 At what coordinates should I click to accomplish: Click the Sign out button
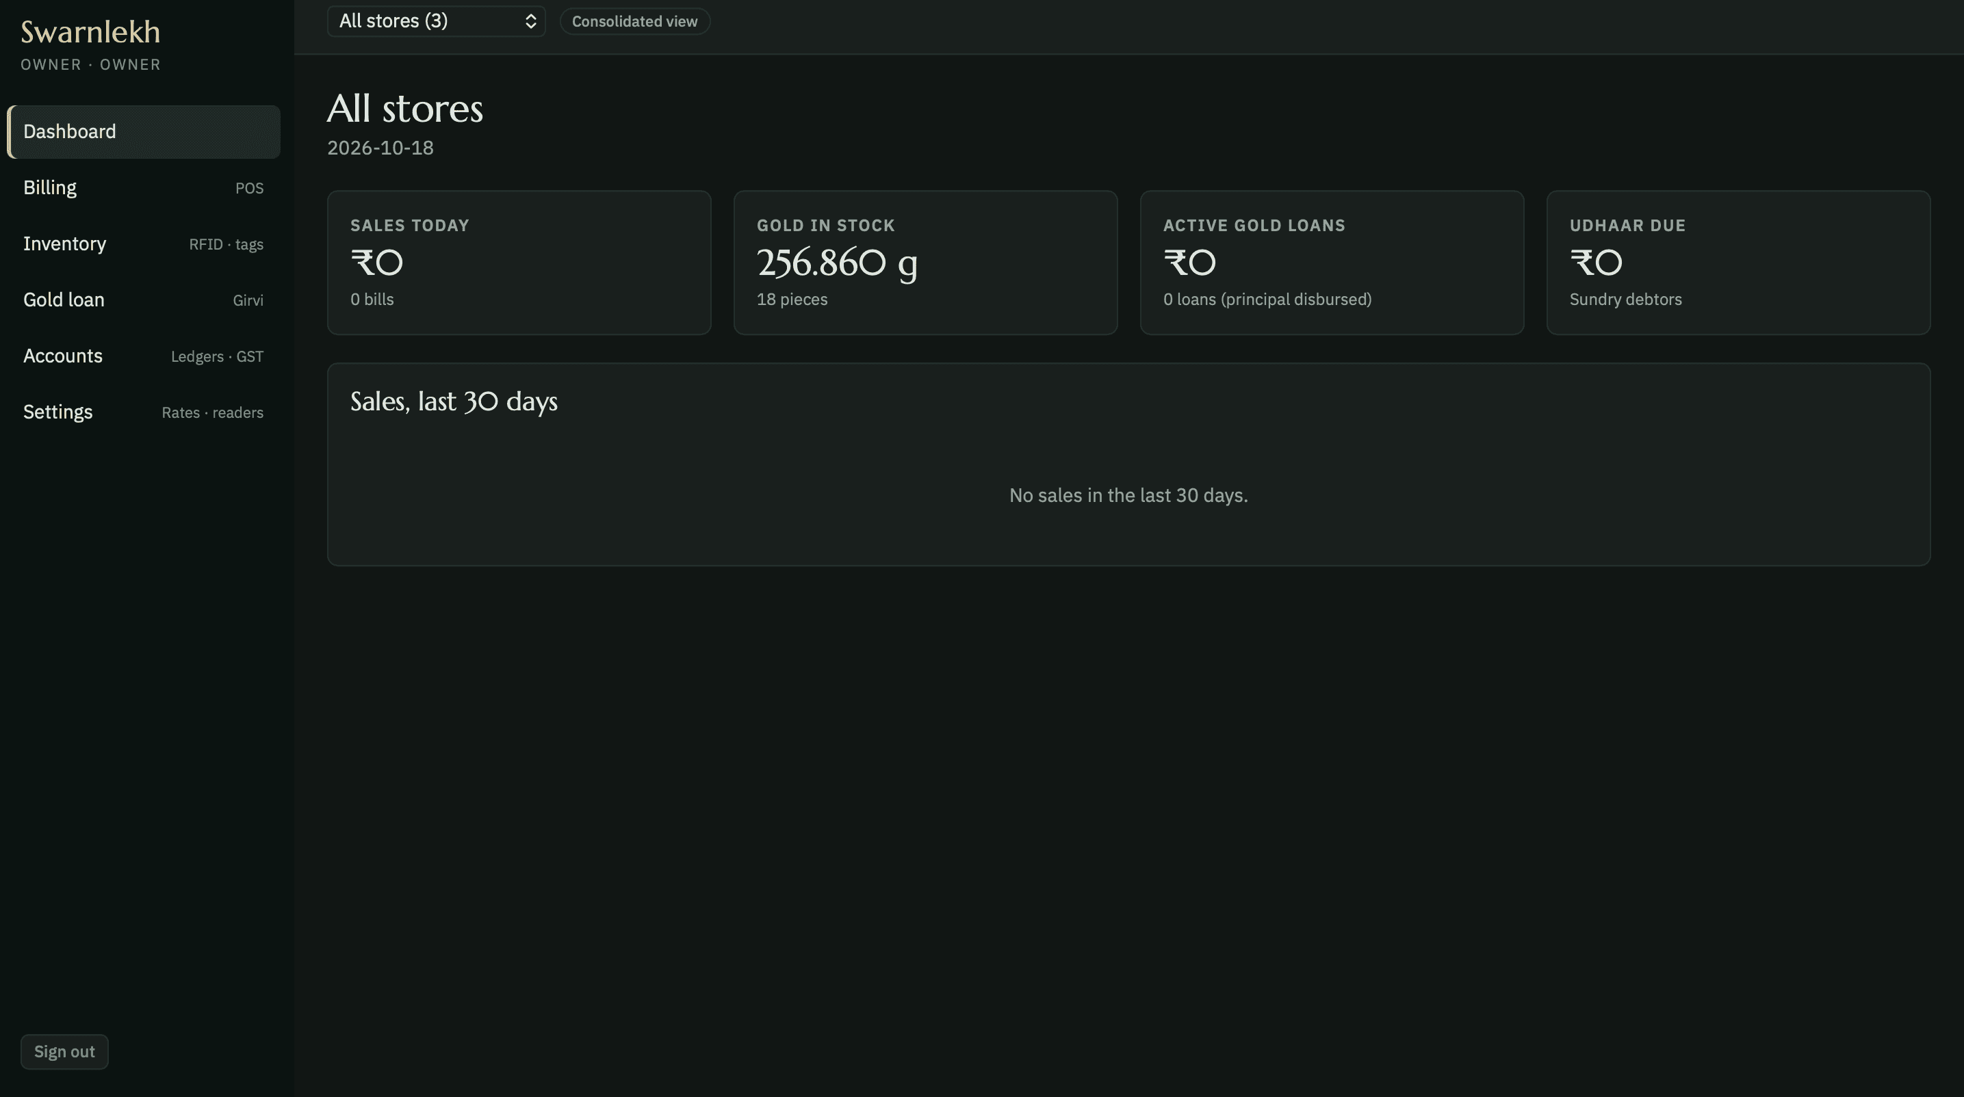[x=64, y=1052]
